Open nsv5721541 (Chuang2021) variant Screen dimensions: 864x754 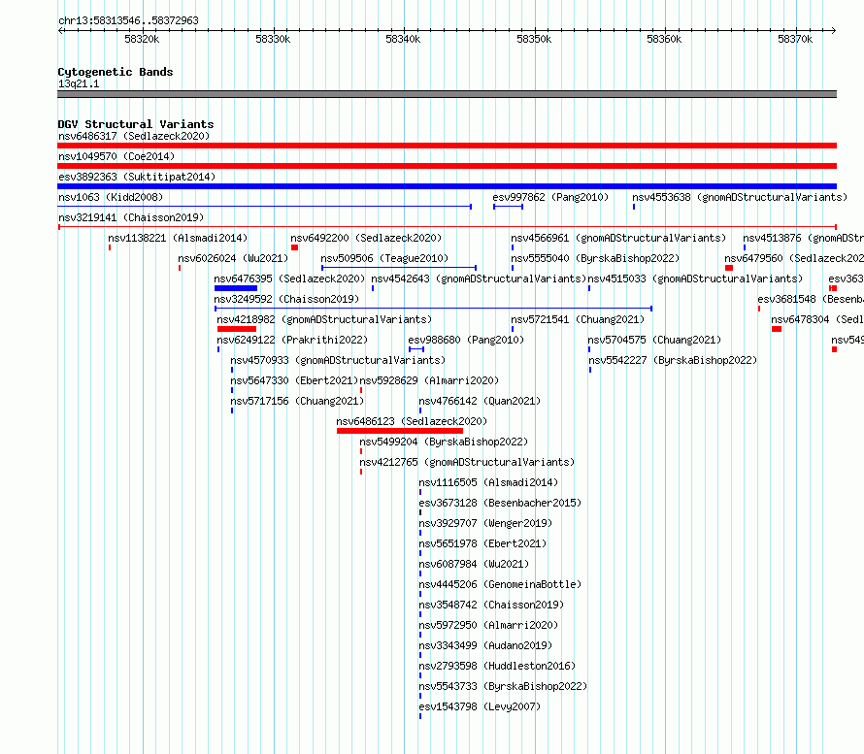[578, 319]
